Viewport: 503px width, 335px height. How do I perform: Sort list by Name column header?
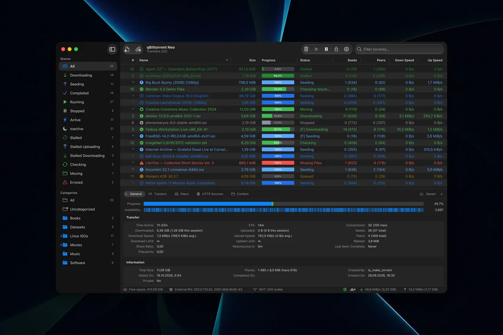[x=183, y=60]
